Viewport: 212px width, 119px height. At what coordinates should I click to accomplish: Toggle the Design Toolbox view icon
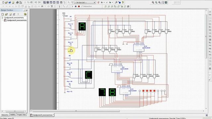click(x=44, y=2)
